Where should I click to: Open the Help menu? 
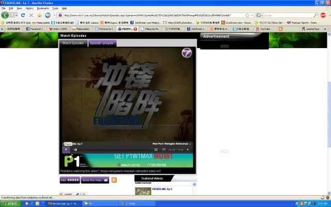coord(64,8)
